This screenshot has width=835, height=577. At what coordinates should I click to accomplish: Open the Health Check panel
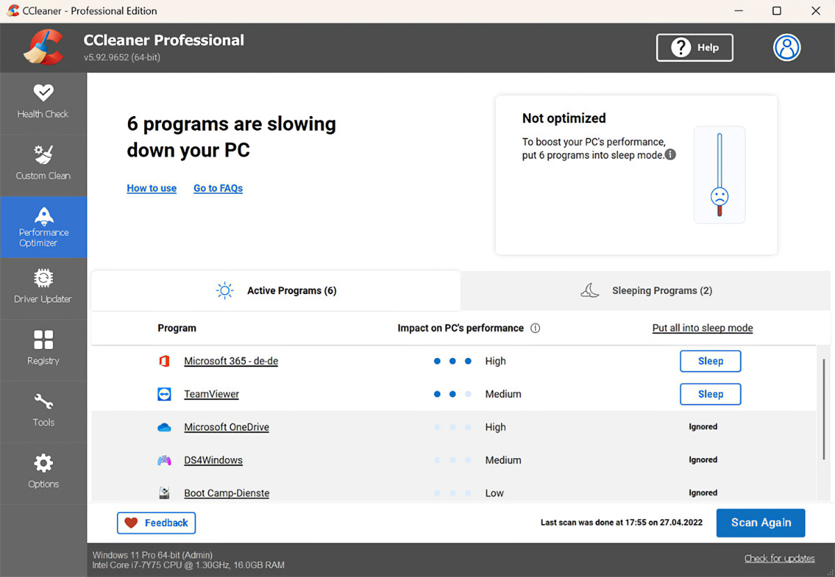click(43, 102)
